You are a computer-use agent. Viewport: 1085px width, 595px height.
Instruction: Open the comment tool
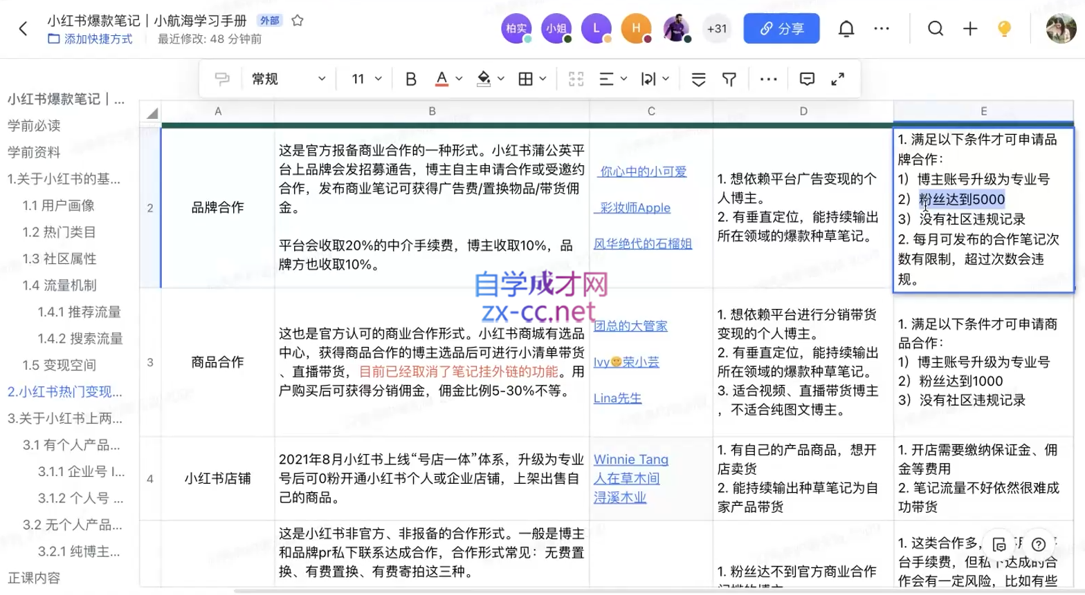pyautogui.click(x=807, y=79)
